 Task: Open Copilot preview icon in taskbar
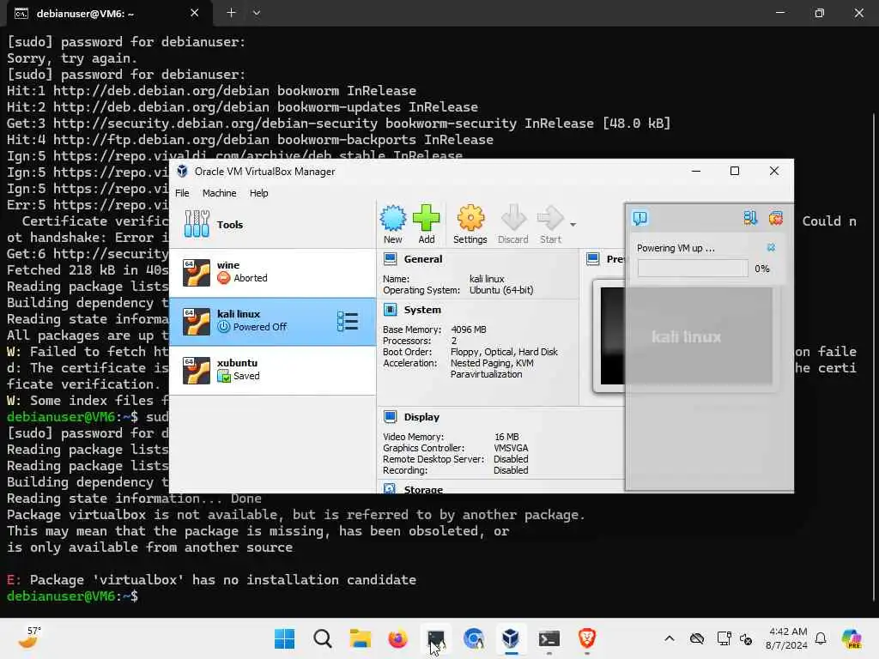(x=852, y=638)
